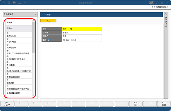Screen dimensions: 171x111
Task: Click the 電話 field with 03-1234-1212
Action: 82,40
